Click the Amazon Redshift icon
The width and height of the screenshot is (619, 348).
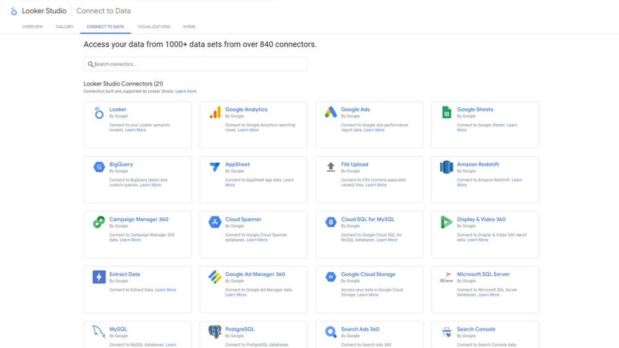[x=447, y=167]
